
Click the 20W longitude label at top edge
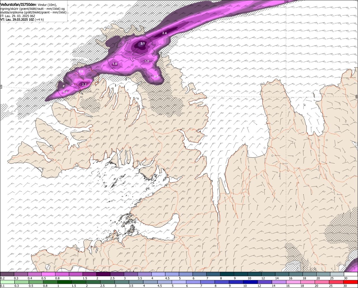[x=286, y=2]
